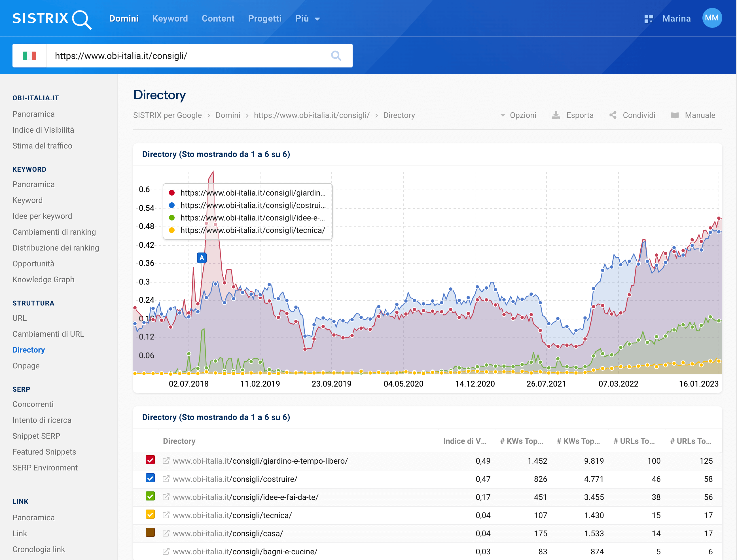Open external link icon for bagni-e-cucine row
This screenshot has width=737, height=560.
point(166,552)
